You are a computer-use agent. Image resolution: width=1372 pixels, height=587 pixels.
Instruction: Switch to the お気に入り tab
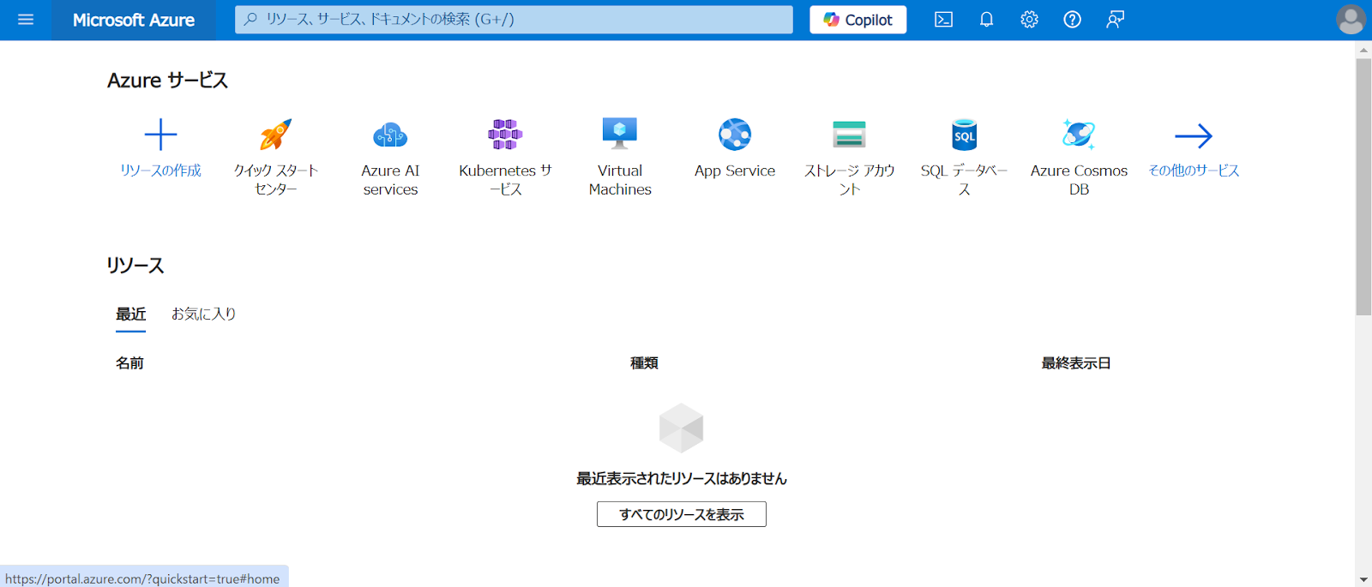[x=203, y=314]
